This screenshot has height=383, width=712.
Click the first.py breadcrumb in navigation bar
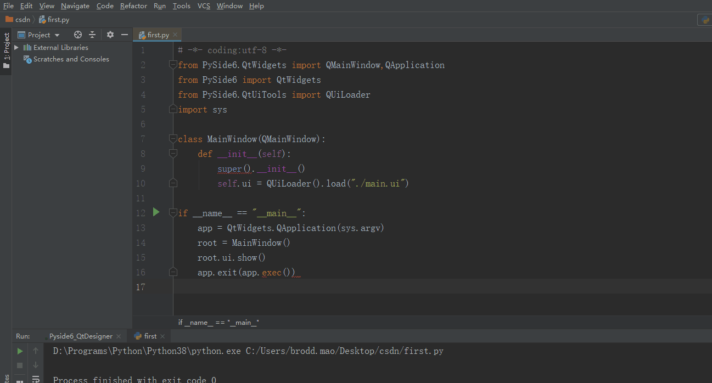coord(54,19)
